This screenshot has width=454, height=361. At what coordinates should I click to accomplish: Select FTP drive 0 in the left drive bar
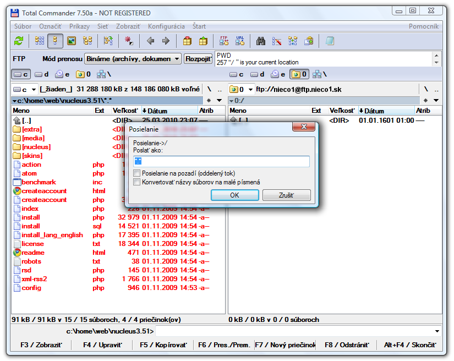(x=84, y=74)
